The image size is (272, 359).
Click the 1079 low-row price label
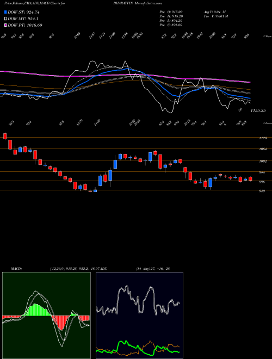[79, 122]
